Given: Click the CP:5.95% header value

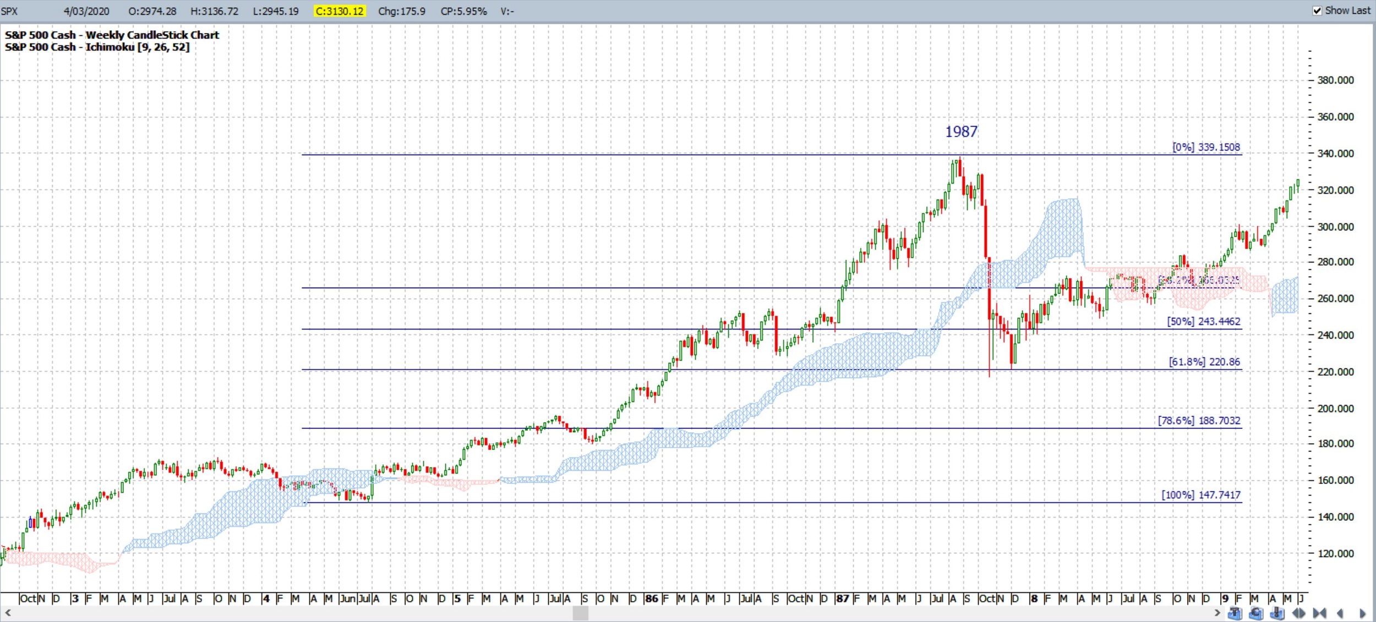Looking at the screenshot, I should pyautogui.click(x=463, y=11).
